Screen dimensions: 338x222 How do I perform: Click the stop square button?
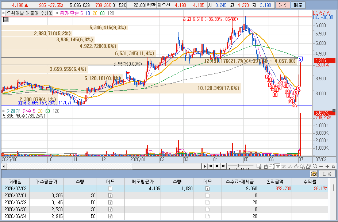217,166
